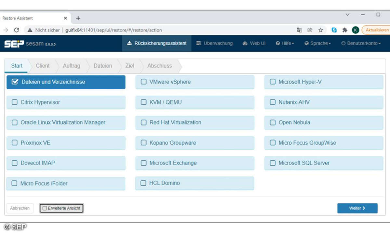Open the profile avatar K
Screen dimensions: 390x234
click(355, 30)
